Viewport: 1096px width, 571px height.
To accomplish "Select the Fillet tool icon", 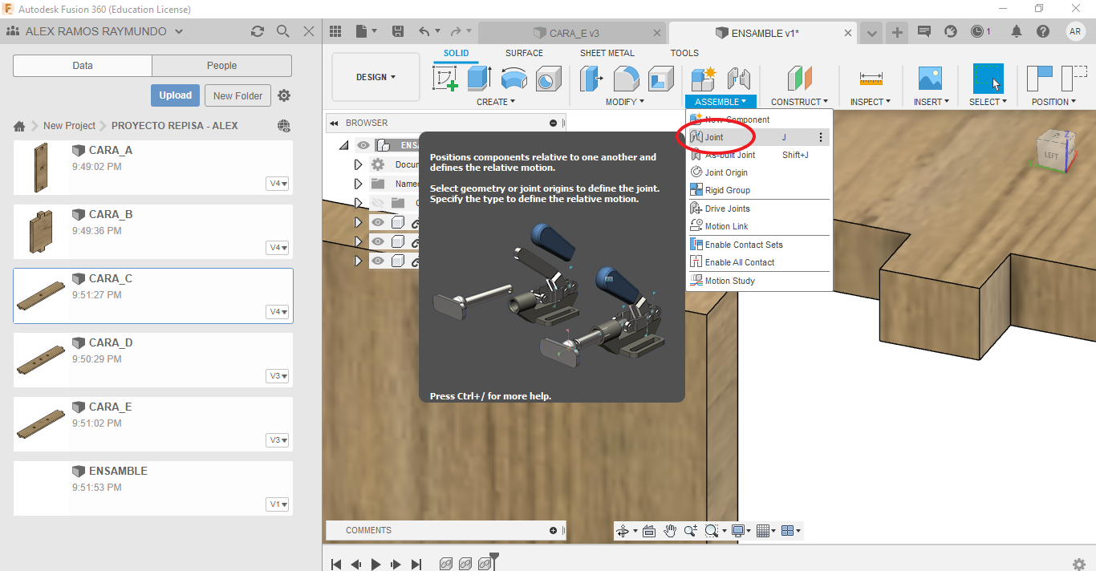I will coord(627,79).
